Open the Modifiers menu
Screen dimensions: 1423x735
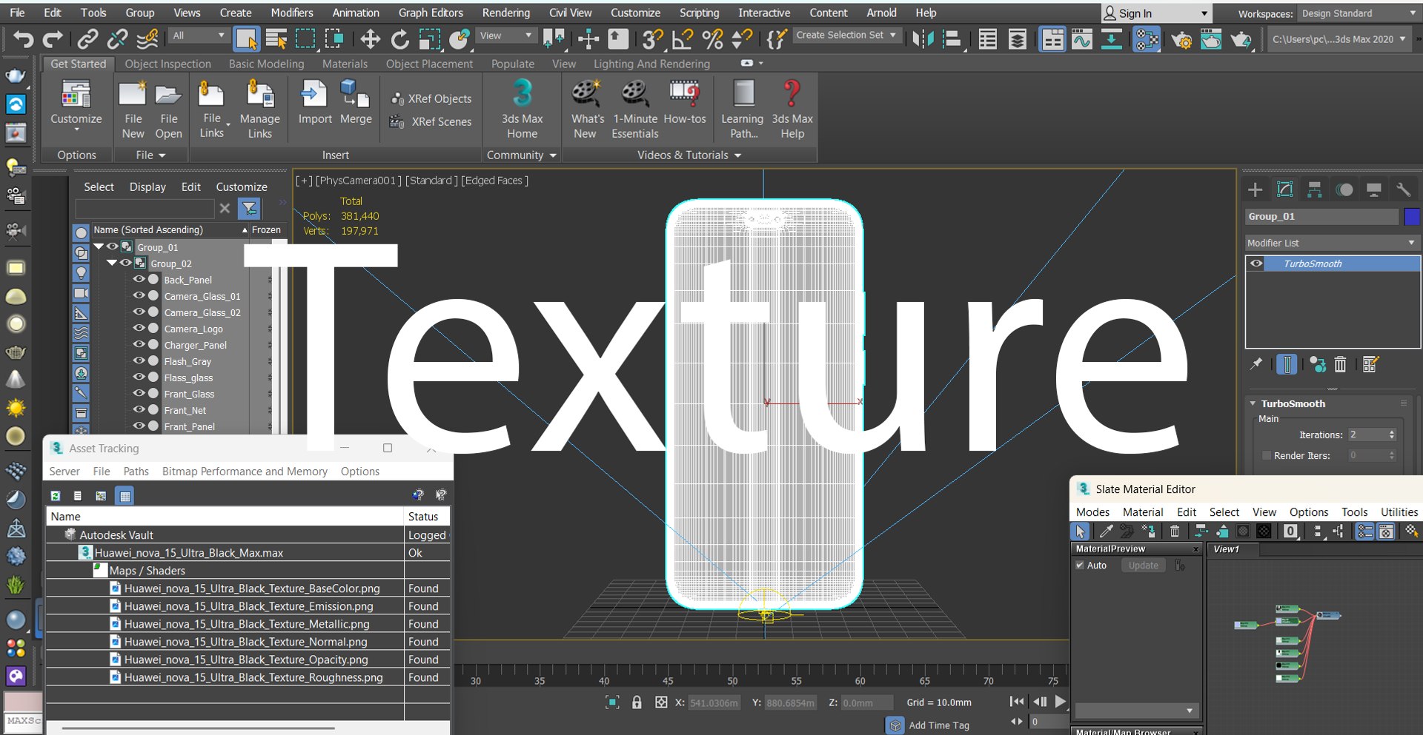tap(292, 13)
